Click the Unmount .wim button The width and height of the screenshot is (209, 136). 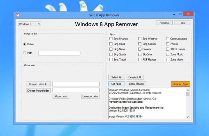[x=90, y=96]
